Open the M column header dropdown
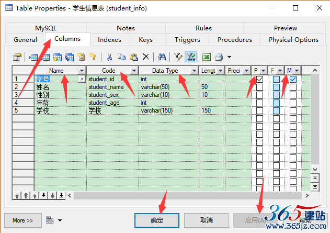This screenshot has width=330, height=233. coord(297,71)
